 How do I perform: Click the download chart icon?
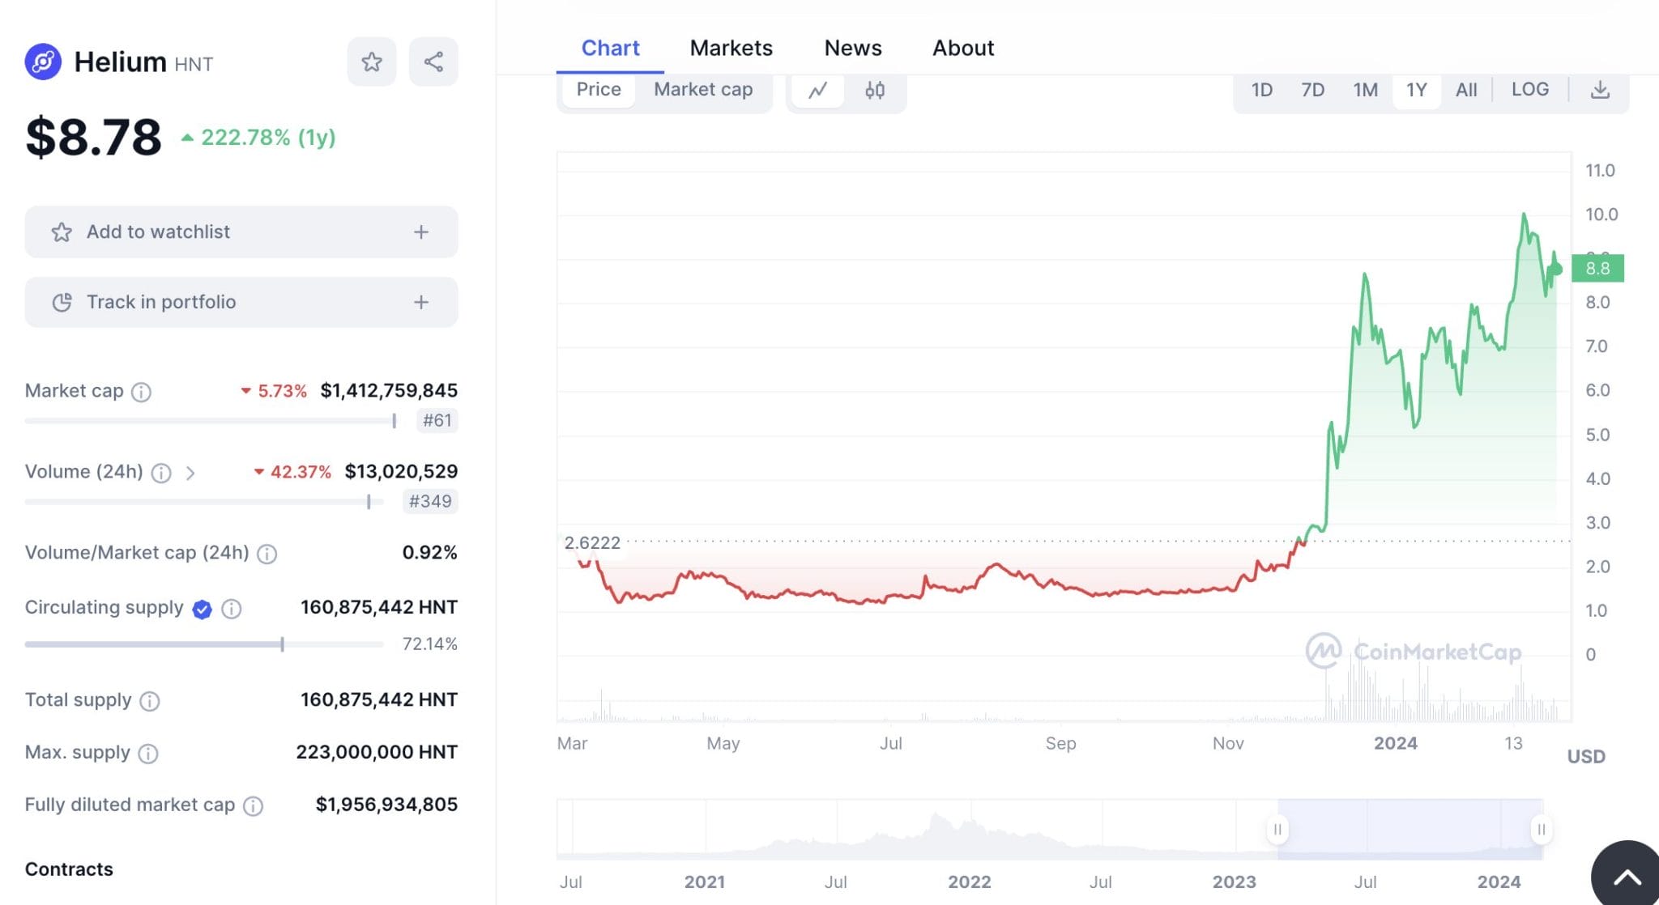tap(1600, 90)
